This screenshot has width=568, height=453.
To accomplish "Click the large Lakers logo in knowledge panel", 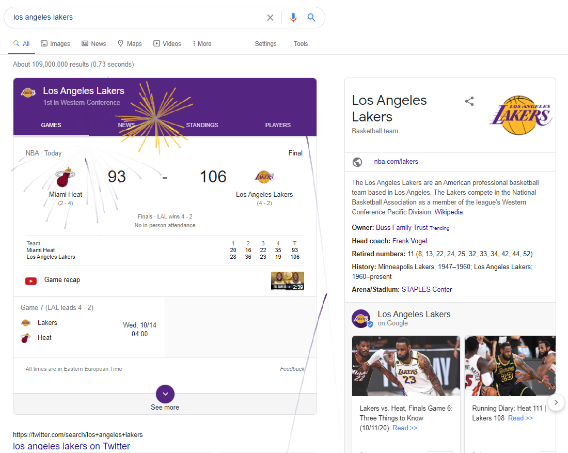I will click(x=521, y=115).
